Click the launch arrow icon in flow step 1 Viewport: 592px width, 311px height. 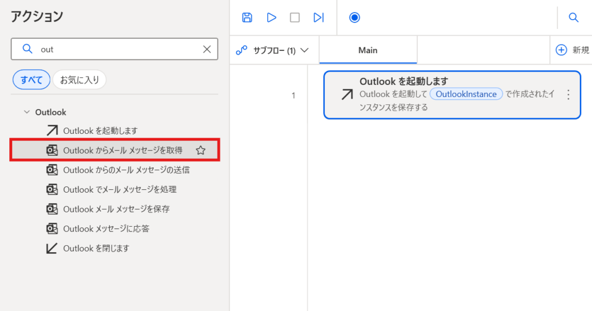coord(347,95)
